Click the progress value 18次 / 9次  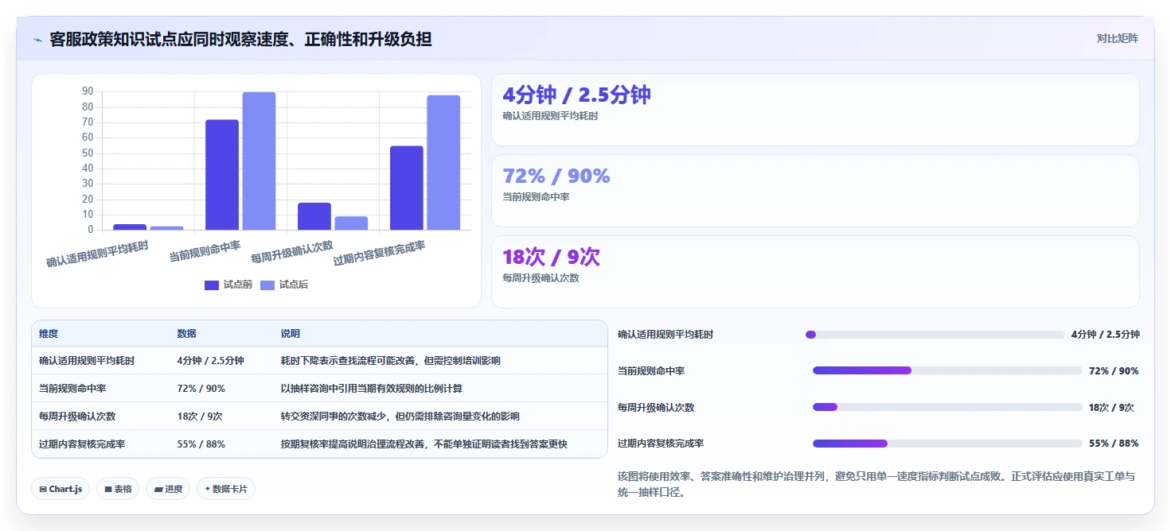pos(1111,407)
